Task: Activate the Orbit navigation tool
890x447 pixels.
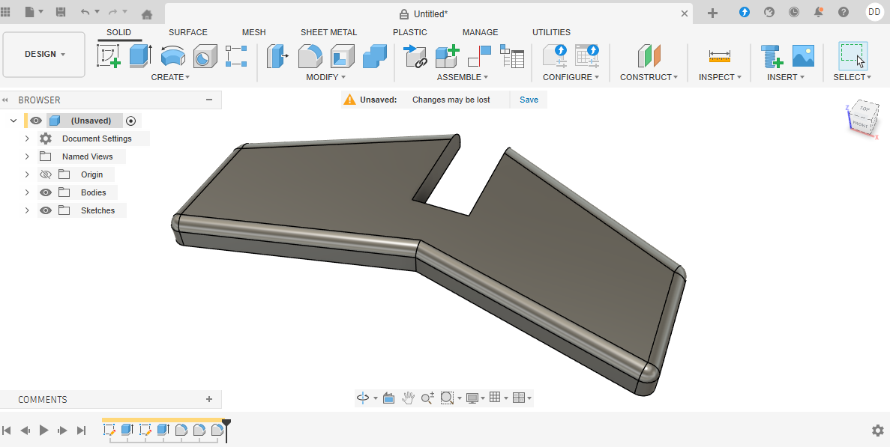Action: tap(363, 398)
